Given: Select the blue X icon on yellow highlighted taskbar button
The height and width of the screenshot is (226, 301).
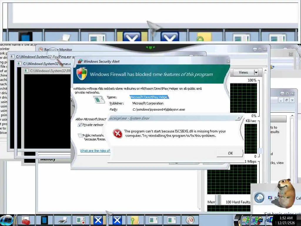Looking at the screenshot, I should coord(98,220).
